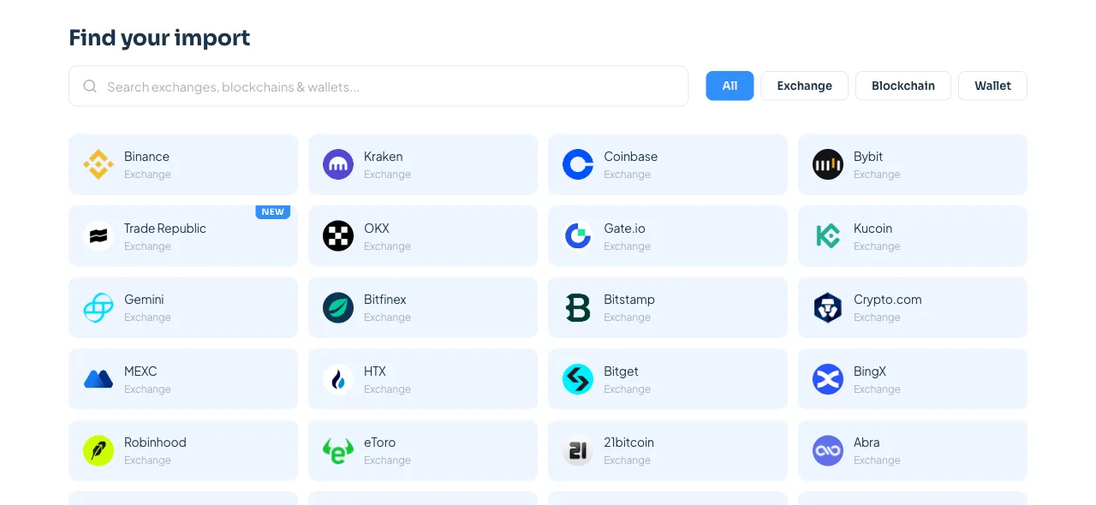The image size is (1096, 505).
Task: Click Exchange label under Binance
Action: 147,175
